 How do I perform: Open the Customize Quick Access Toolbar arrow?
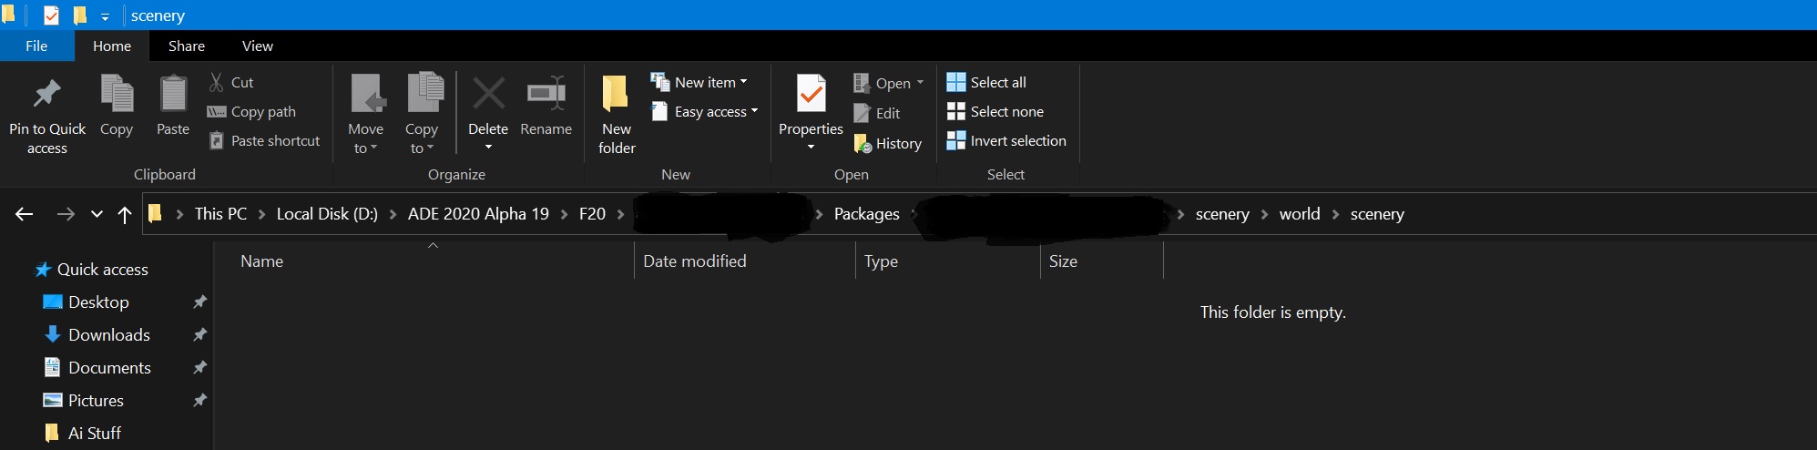point(105,16)
